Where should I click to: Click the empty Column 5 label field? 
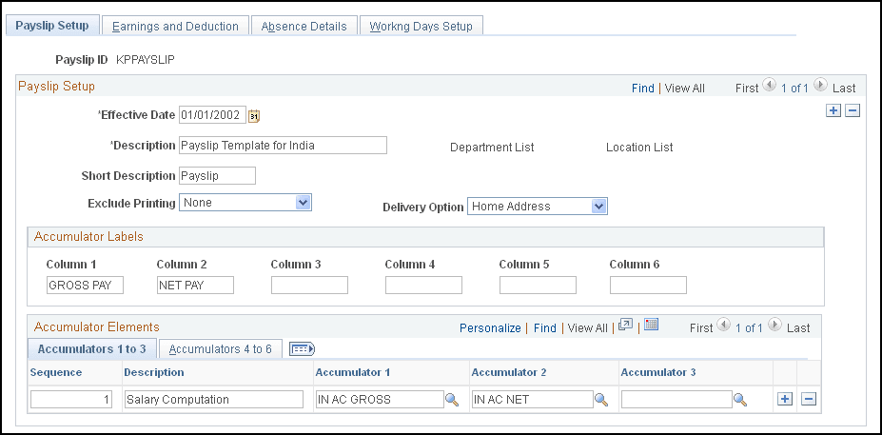point(538,286)
